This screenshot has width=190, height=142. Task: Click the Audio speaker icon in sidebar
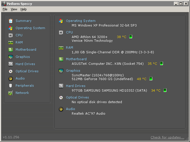point(11,79)
